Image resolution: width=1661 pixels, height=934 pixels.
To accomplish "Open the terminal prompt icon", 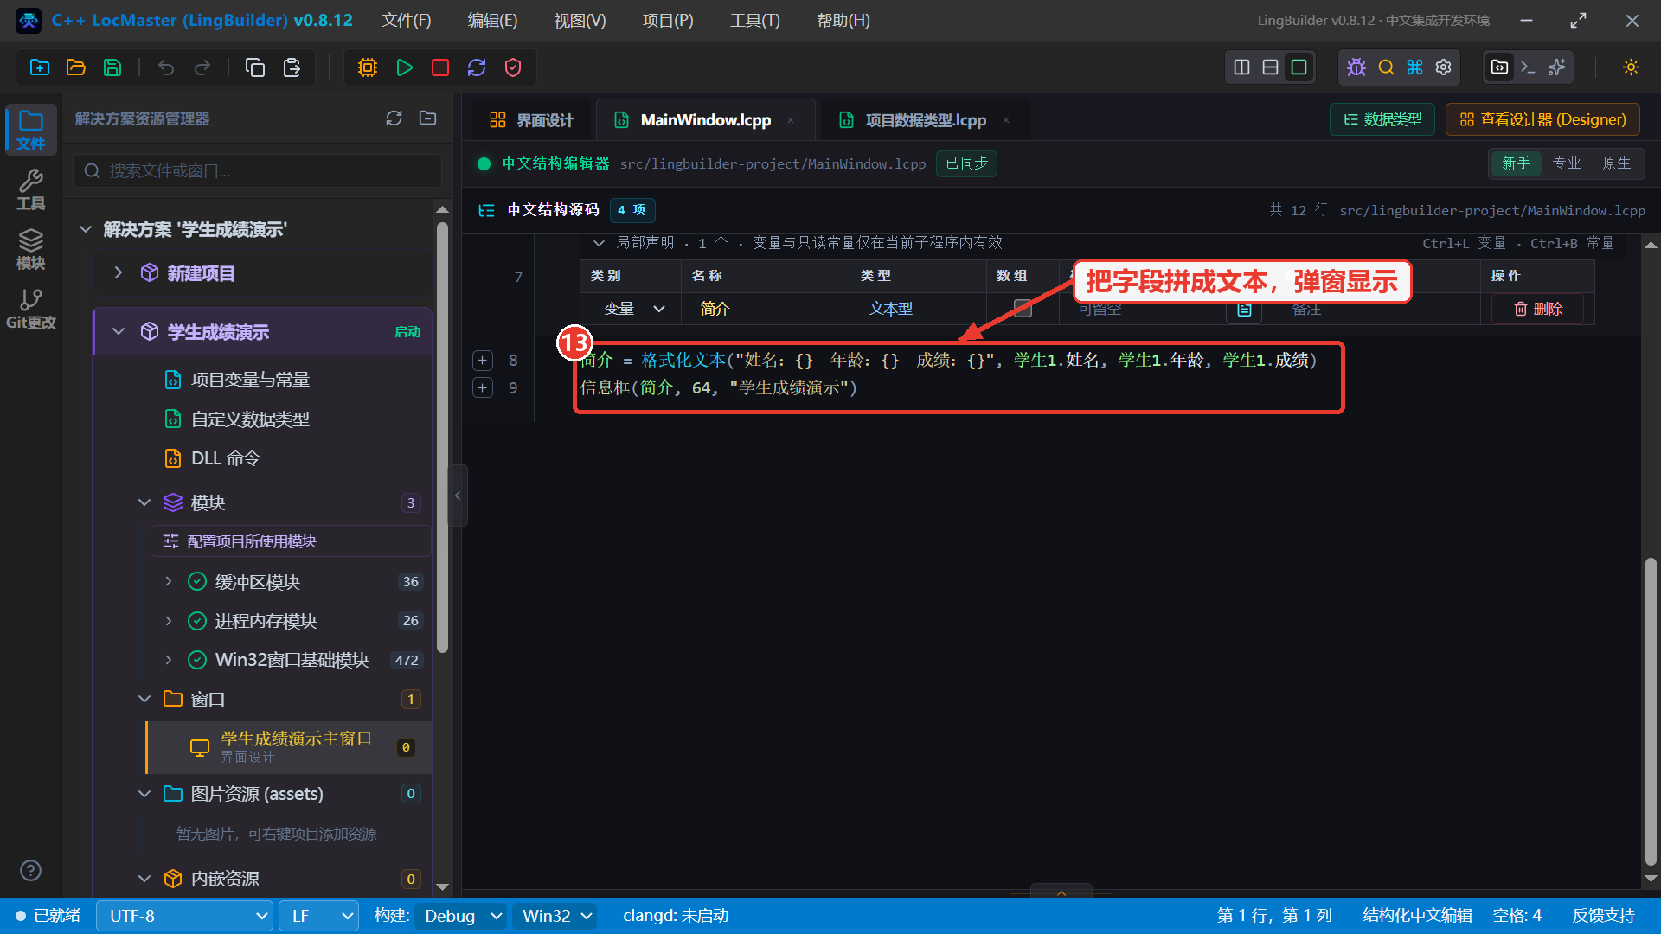I will (x=1529, y=67).
